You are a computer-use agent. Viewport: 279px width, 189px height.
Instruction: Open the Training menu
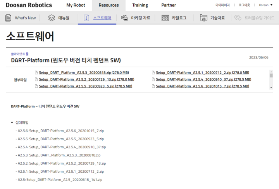140,5
